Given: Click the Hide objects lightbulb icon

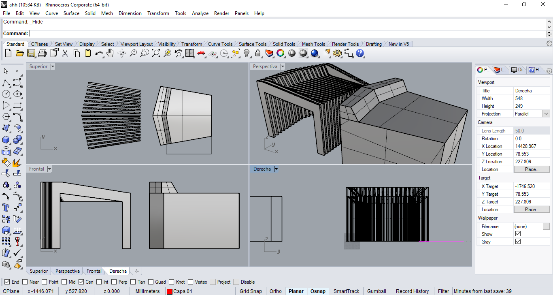Looking at the screenshot, I should (247, 53).
